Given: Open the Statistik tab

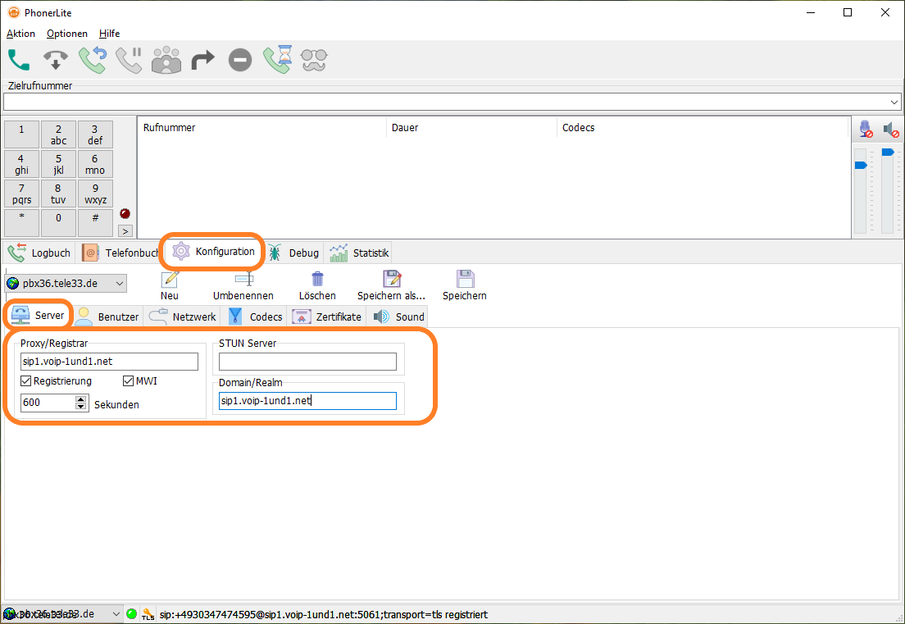Looking at the screenshot, I should [359, 253].
